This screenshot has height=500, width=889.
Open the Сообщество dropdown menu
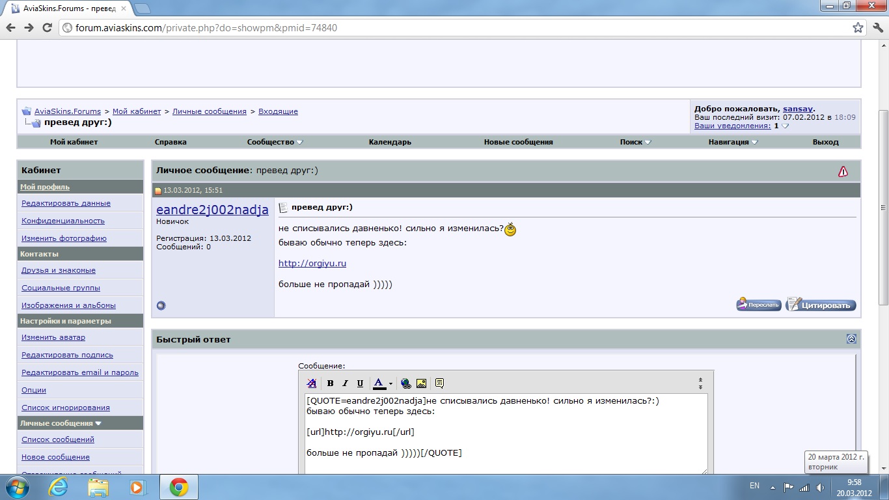click(x=275, y=142)
